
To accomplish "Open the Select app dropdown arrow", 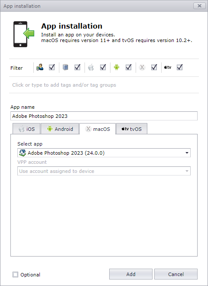I will 187,153.
